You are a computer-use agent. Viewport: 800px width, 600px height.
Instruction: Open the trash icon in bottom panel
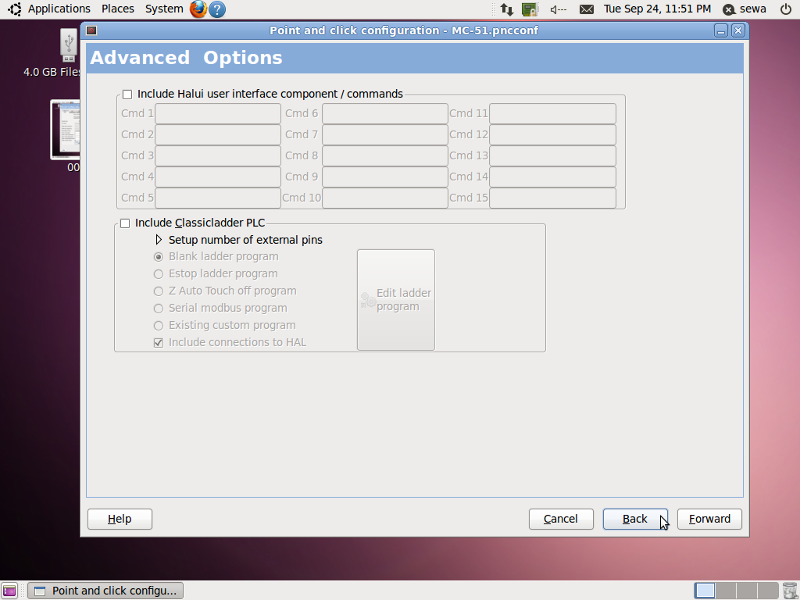(x=789, y=591)
